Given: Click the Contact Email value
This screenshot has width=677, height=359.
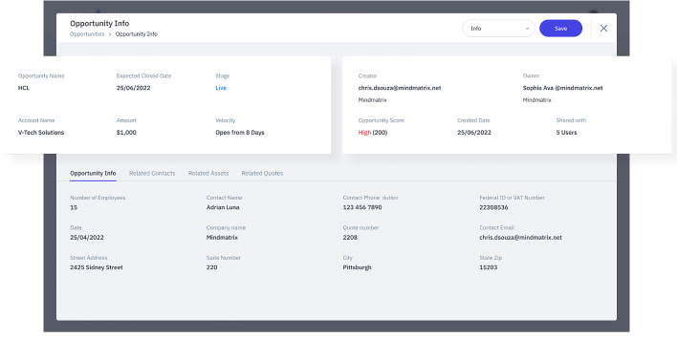Looking at the screenshot, I should [x=520, y=238].
